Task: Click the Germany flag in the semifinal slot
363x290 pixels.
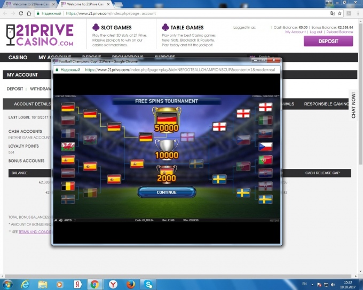Action: click(x=114, y=127)
